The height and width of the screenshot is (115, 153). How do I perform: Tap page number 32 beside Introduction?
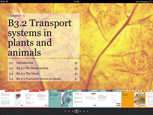(76, 63)
